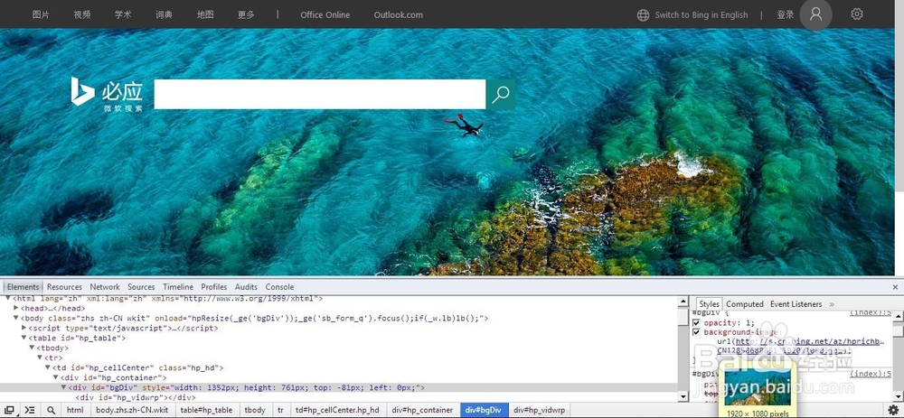Click the globe icon beside Switch to Bing

click(644, 15)
